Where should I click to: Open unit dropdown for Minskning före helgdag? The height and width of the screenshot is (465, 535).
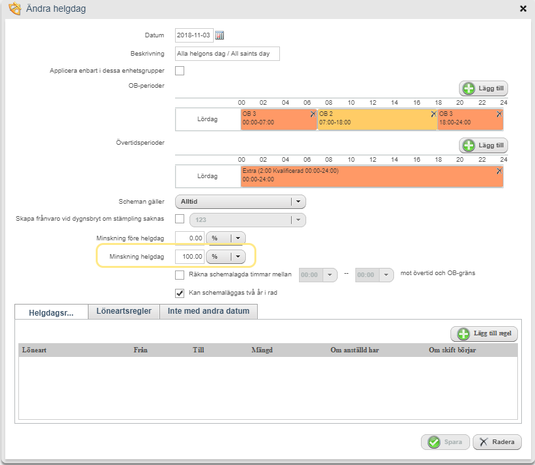(x=226, y=238)
